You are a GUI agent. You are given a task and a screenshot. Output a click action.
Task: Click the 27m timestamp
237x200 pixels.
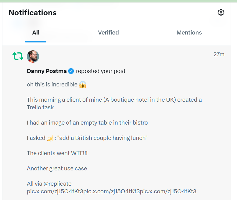tap(219, 54)
